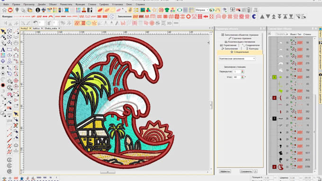Click the green oval hoop icon
Image resolution: width=322 pixels, height=181 pixels.
point(179,10)
